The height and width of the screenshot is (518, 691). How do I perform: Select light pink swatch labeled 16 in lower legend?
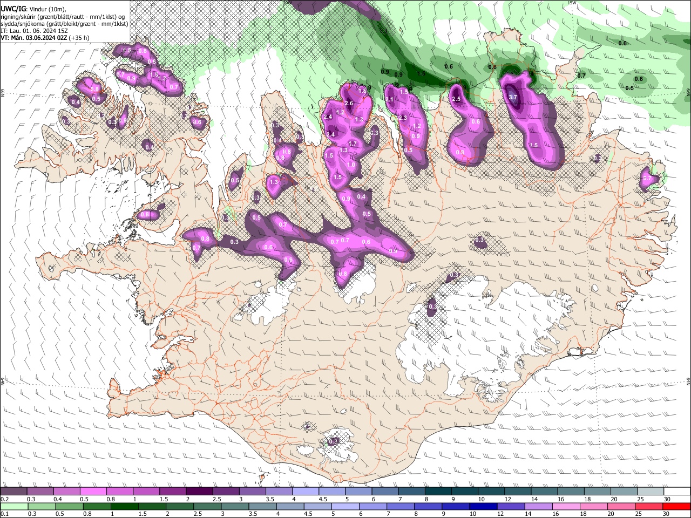click(x=566, y=506)
